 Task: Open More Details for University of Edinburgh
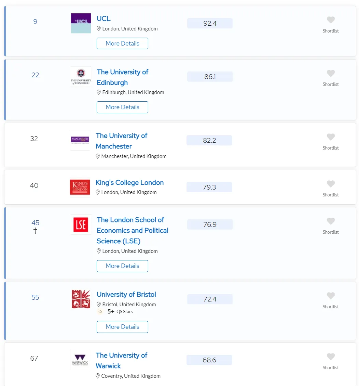click(x=122, y=107)
